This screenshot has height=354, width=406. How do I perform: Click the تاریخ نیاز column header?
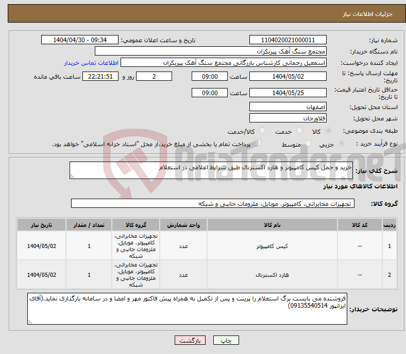[41, 225]
